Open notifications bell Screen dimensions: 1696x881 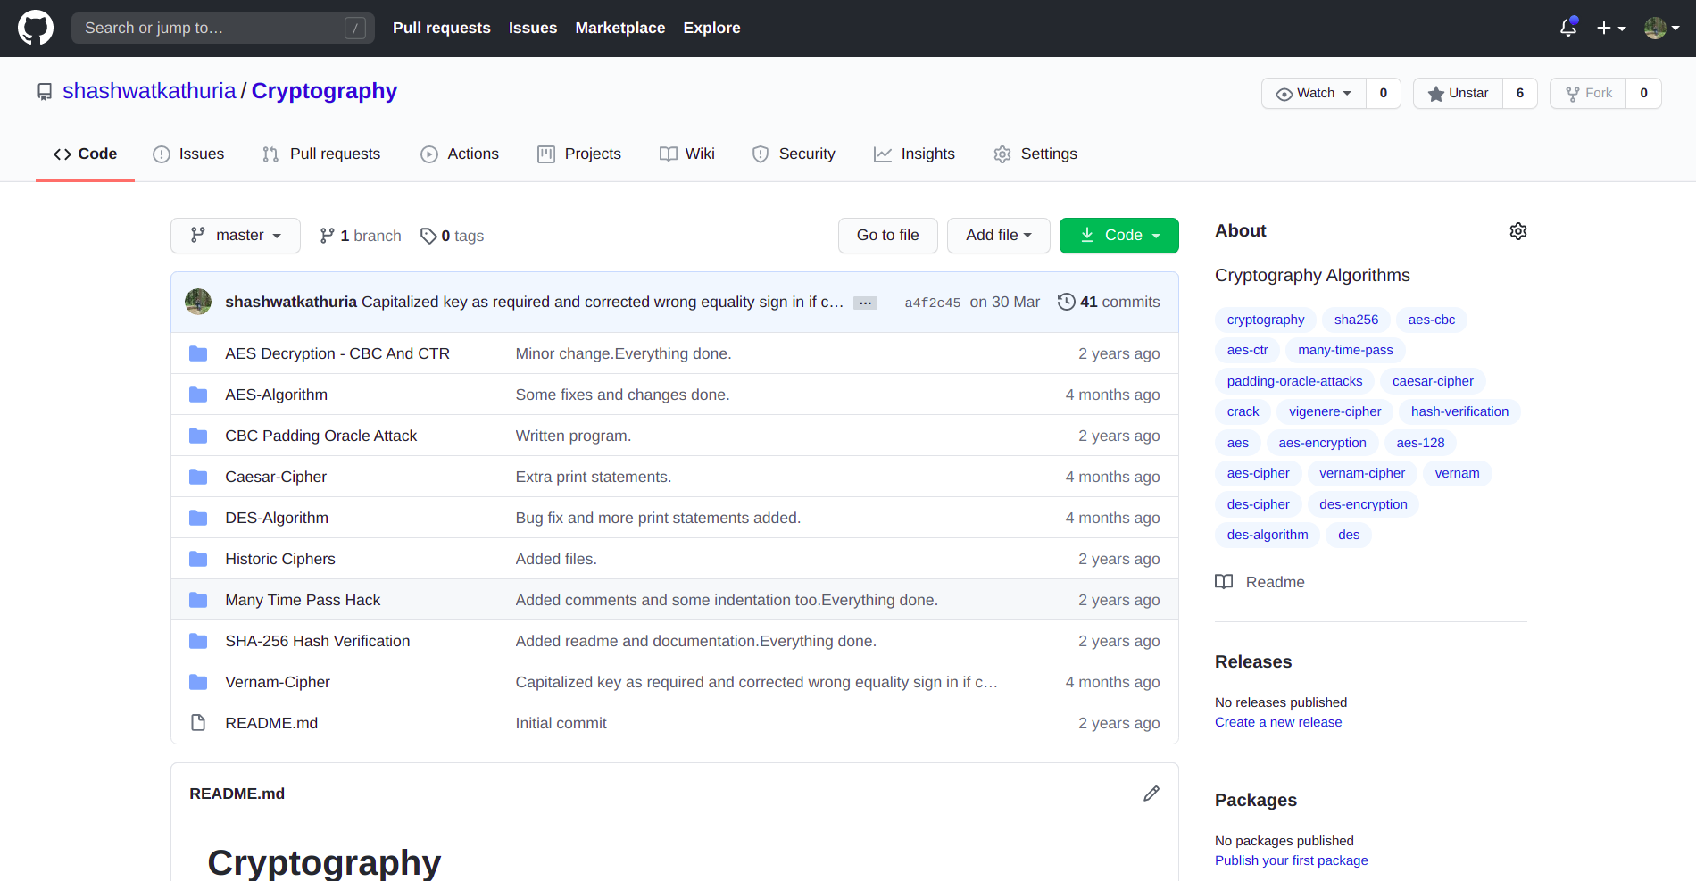pyautogui.click(x=1568, y=28)
